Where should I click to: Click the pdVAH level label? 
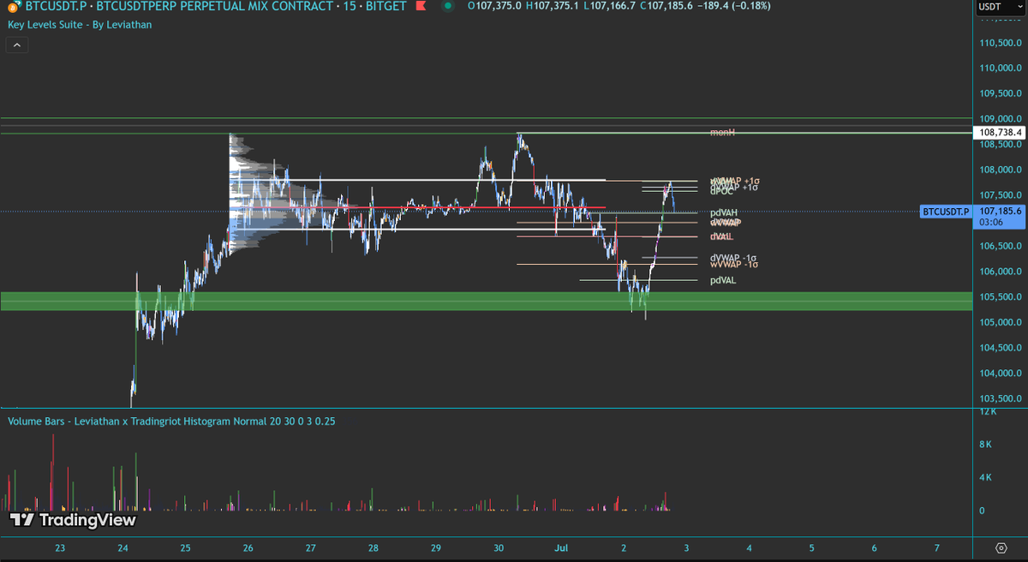click(x=724, y=212)
